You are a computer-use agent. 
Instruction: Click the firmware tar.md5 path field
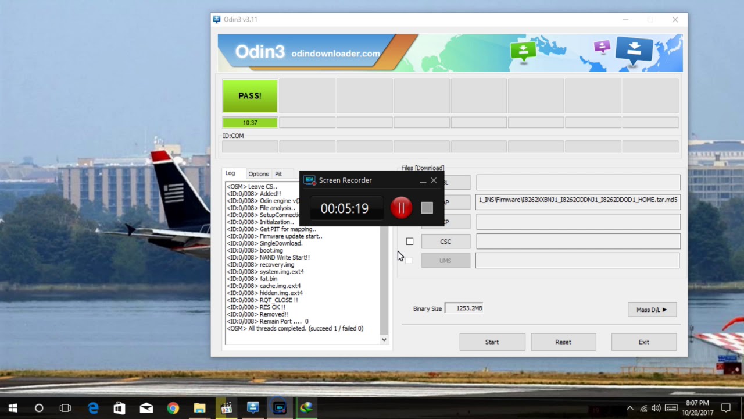tap(578, 201)
